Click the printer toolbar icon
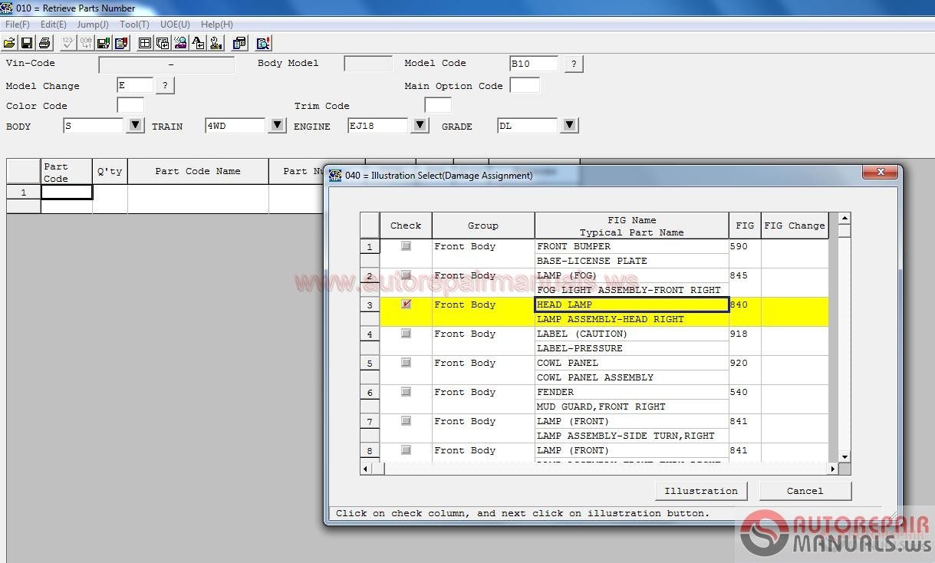Image resolution: width=935 pixels, height=563 pixels. click(44, 43)
